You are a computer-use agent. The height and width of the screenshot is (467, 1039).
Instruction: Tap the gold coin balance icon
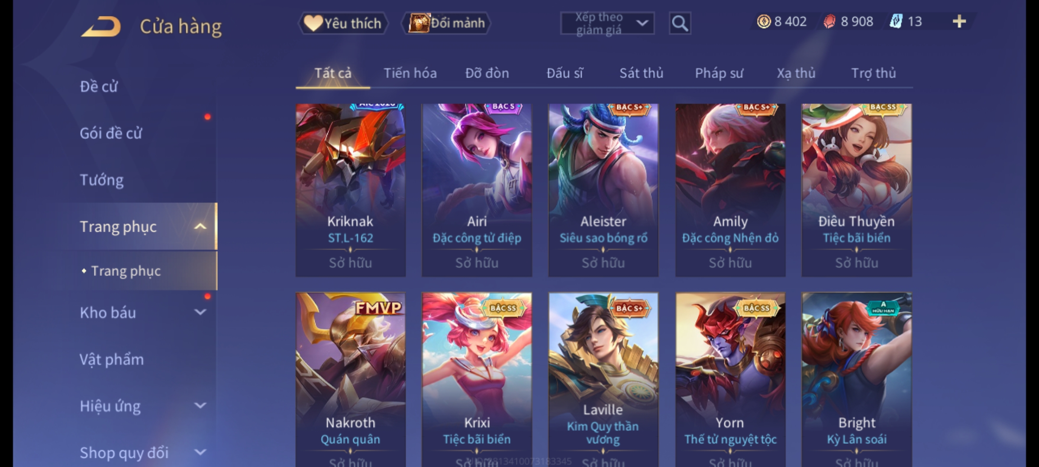(764, 21)
